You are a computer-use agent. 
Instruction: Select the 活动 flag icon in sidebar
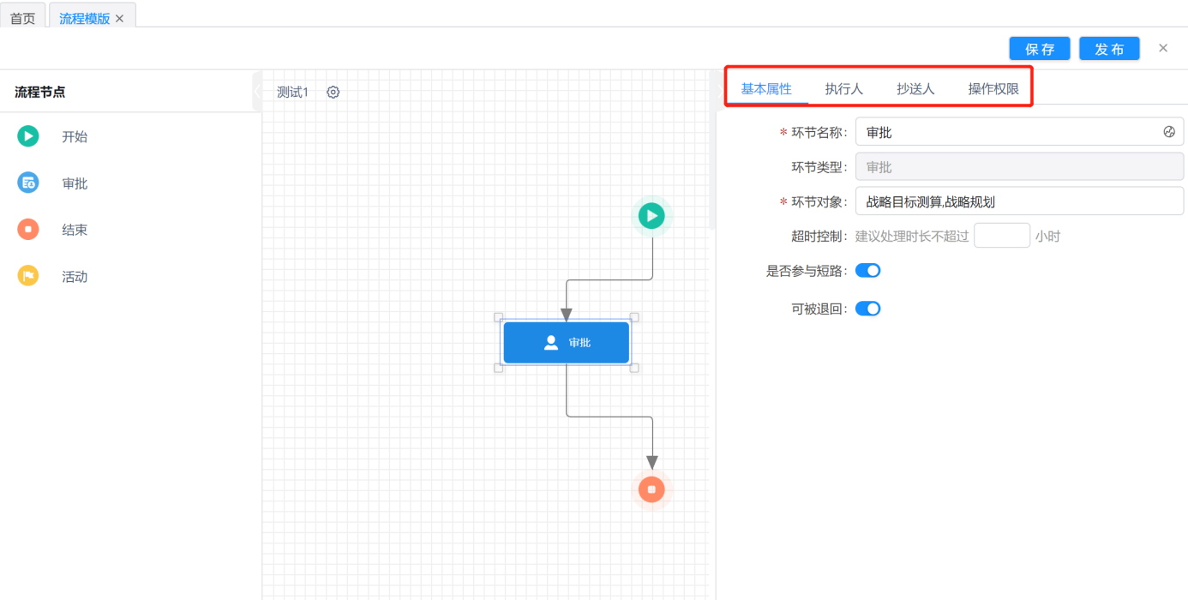coord(28,276)
